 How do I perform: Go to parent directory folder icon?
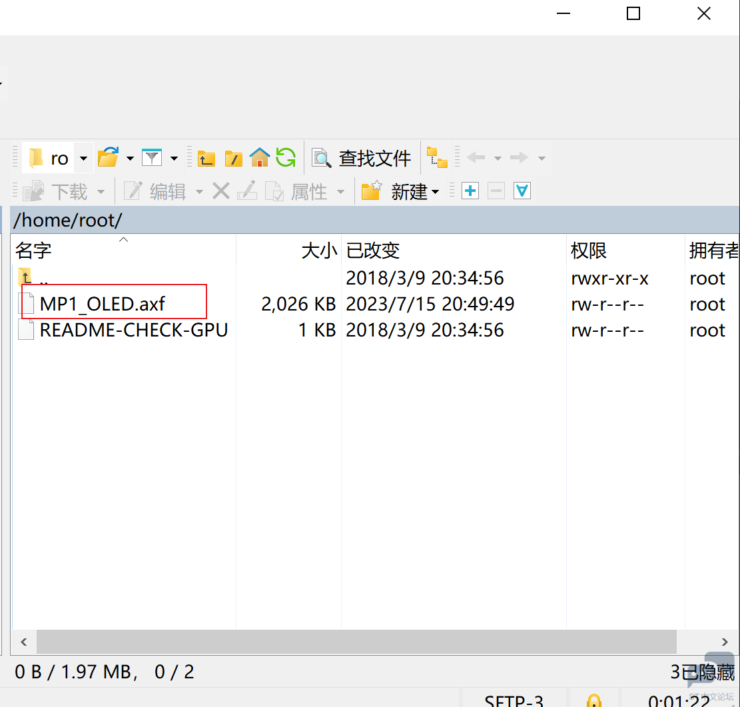206,159
